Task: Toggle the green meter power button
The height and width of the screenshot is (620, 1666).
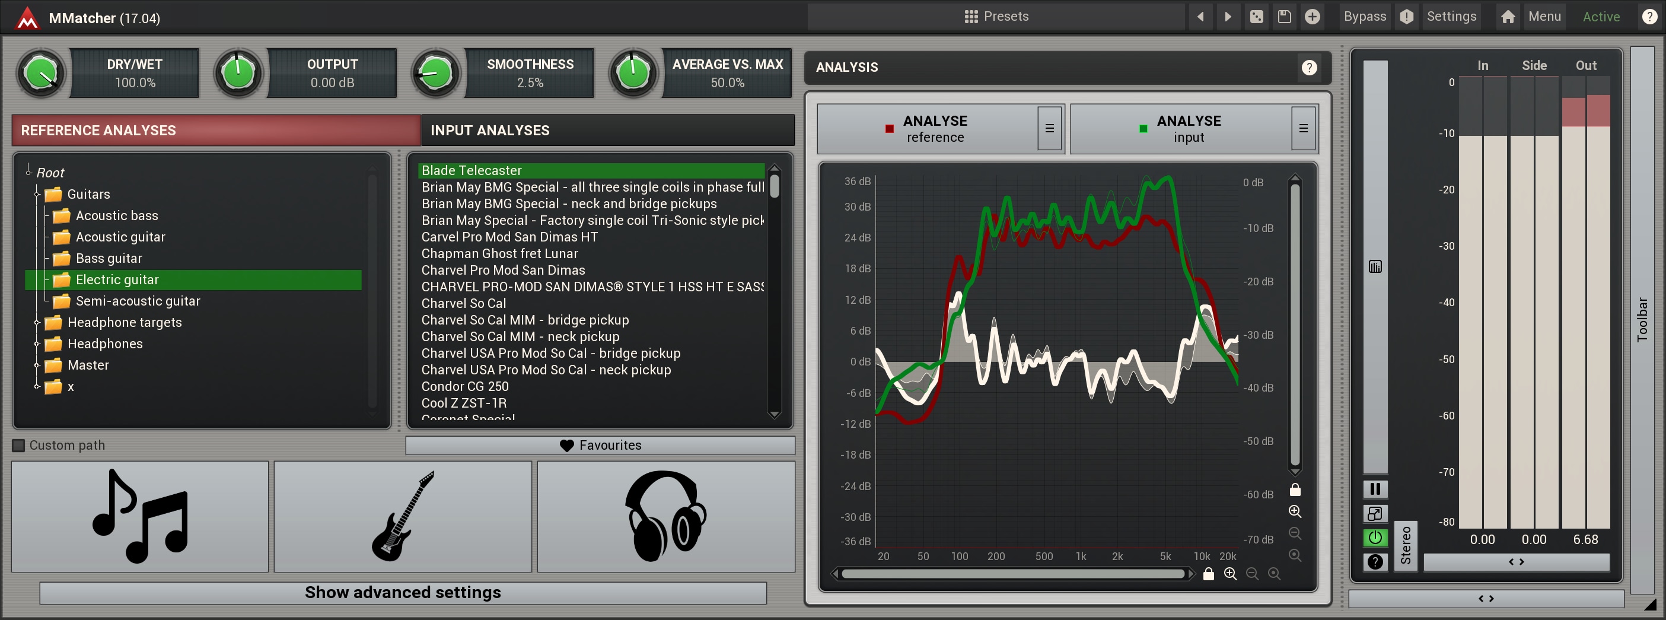Action: click(1375, 537)
